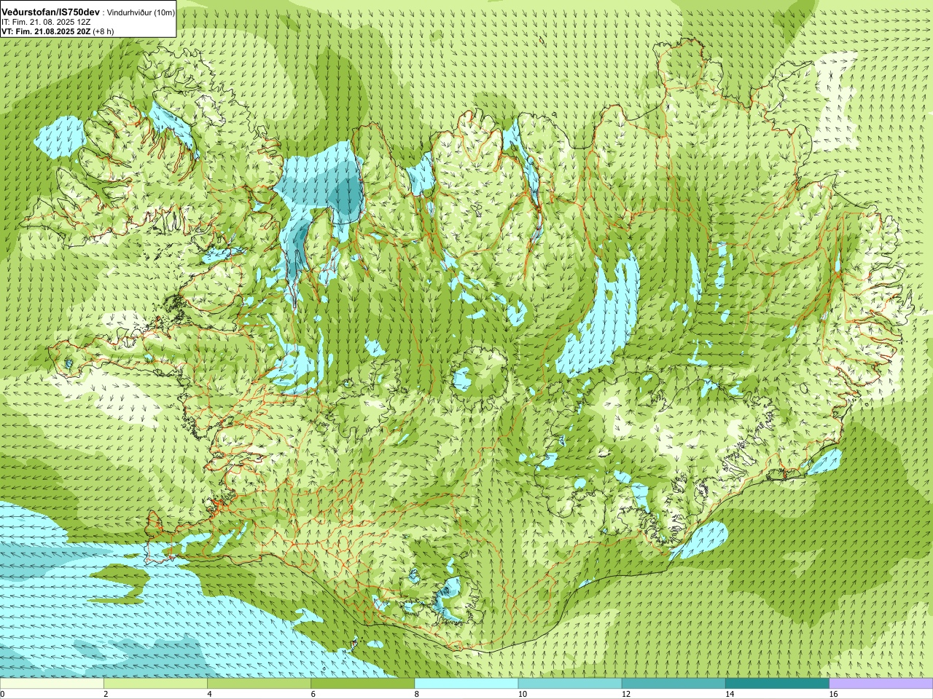933x699 pixels.
Task: Click the legend tick label '2'
Action: 106,695
